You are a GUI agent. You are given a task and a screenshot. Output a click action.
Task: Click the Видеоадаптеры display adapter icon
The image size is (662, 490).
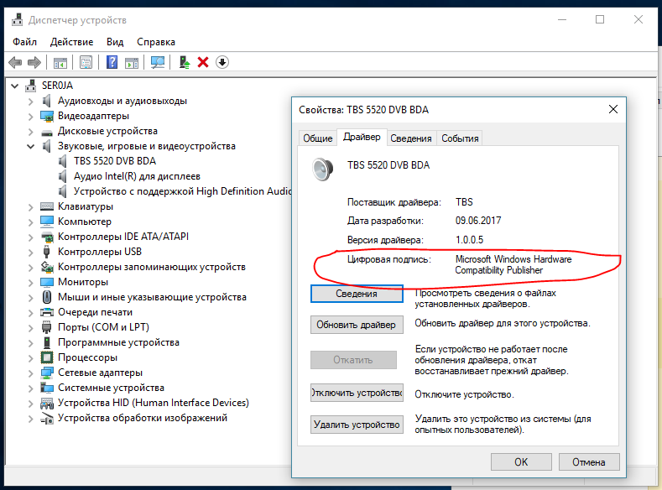tap(47, 116)
